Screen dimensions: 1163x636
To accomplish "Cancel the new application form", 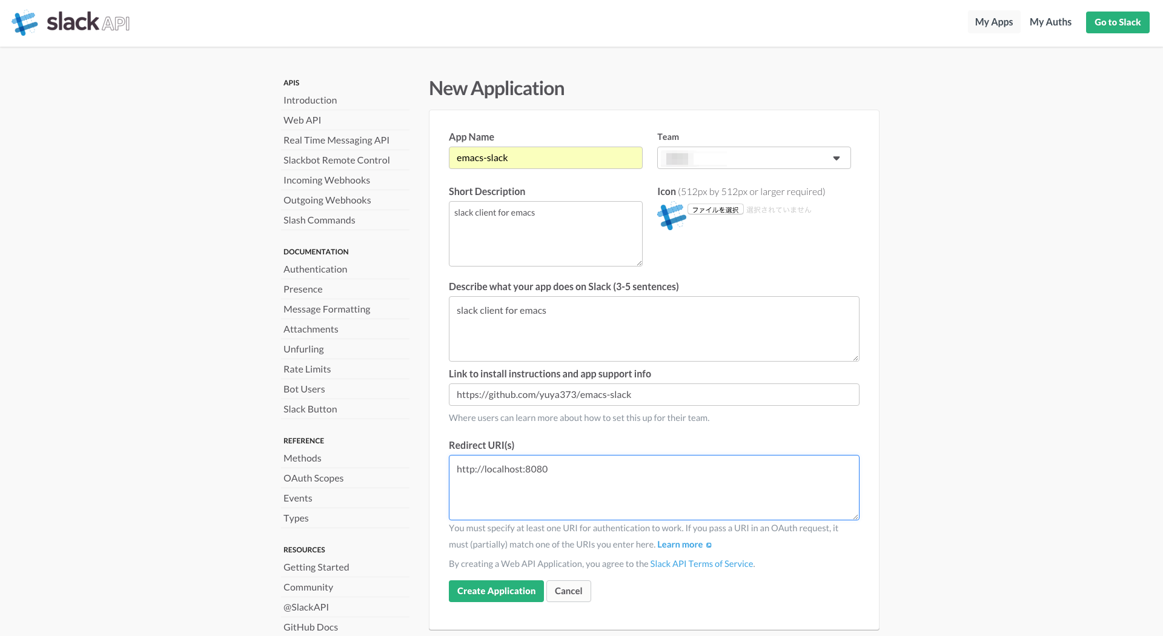I will coord(568,591).
